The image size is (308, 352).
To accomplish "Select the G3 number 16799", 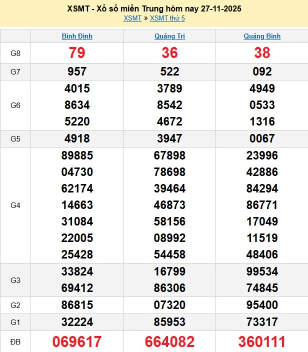I will (x=169, y=271).
